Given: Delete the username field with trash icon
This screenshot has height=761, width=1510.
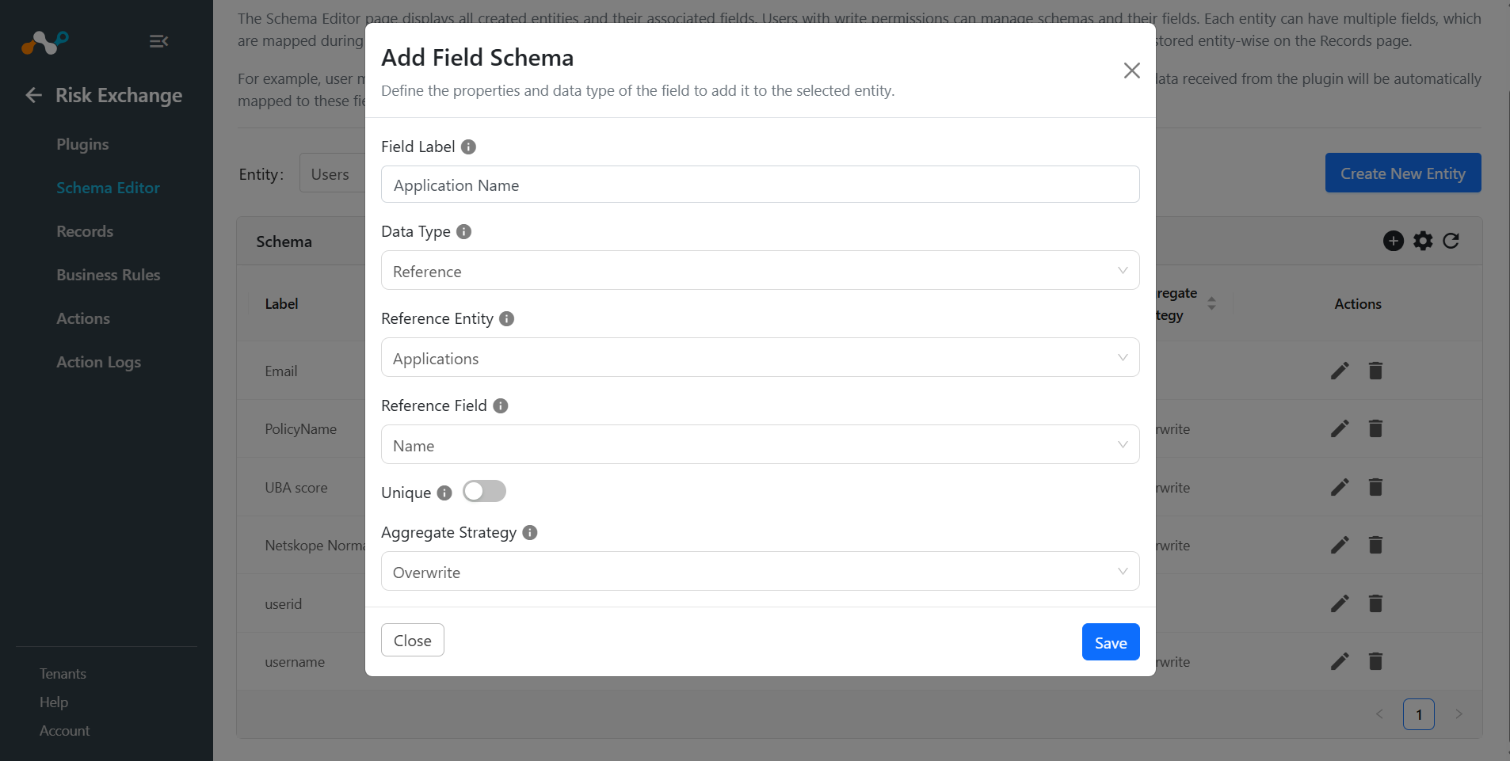Looking at the screenshot, I should click(1375, 661).
